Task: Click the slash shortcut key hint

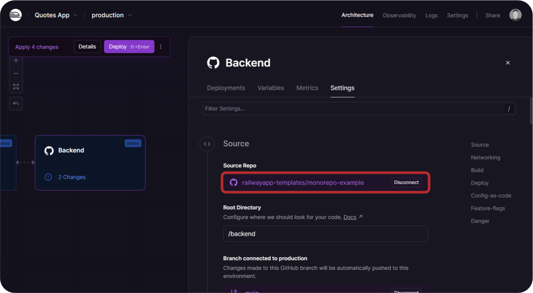Action: [509, 109]
